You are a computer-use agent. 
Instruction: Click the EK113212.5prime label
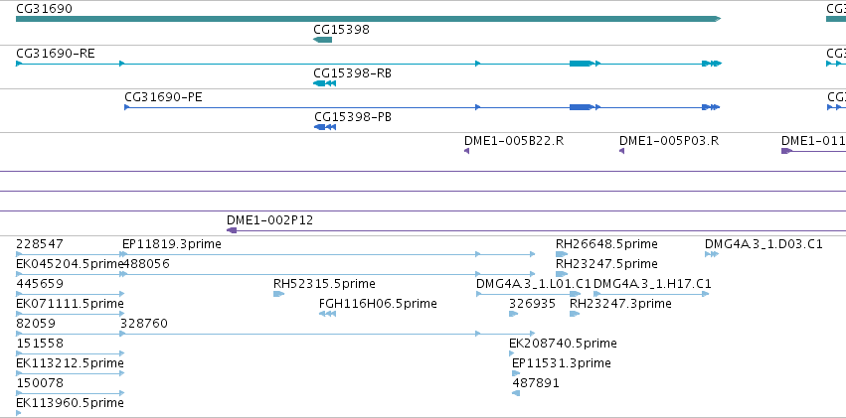point(71,363)
